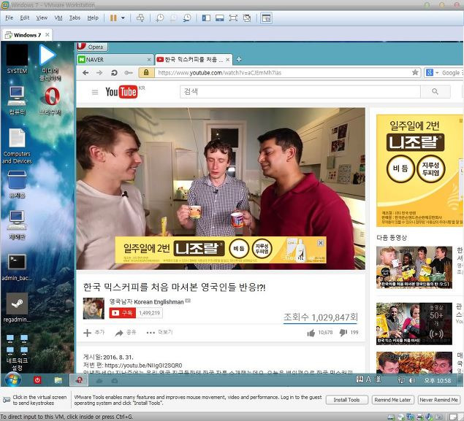Click the YouTube URL address field
The width and height of the screenshot is (464, 421).
point(283,73)
